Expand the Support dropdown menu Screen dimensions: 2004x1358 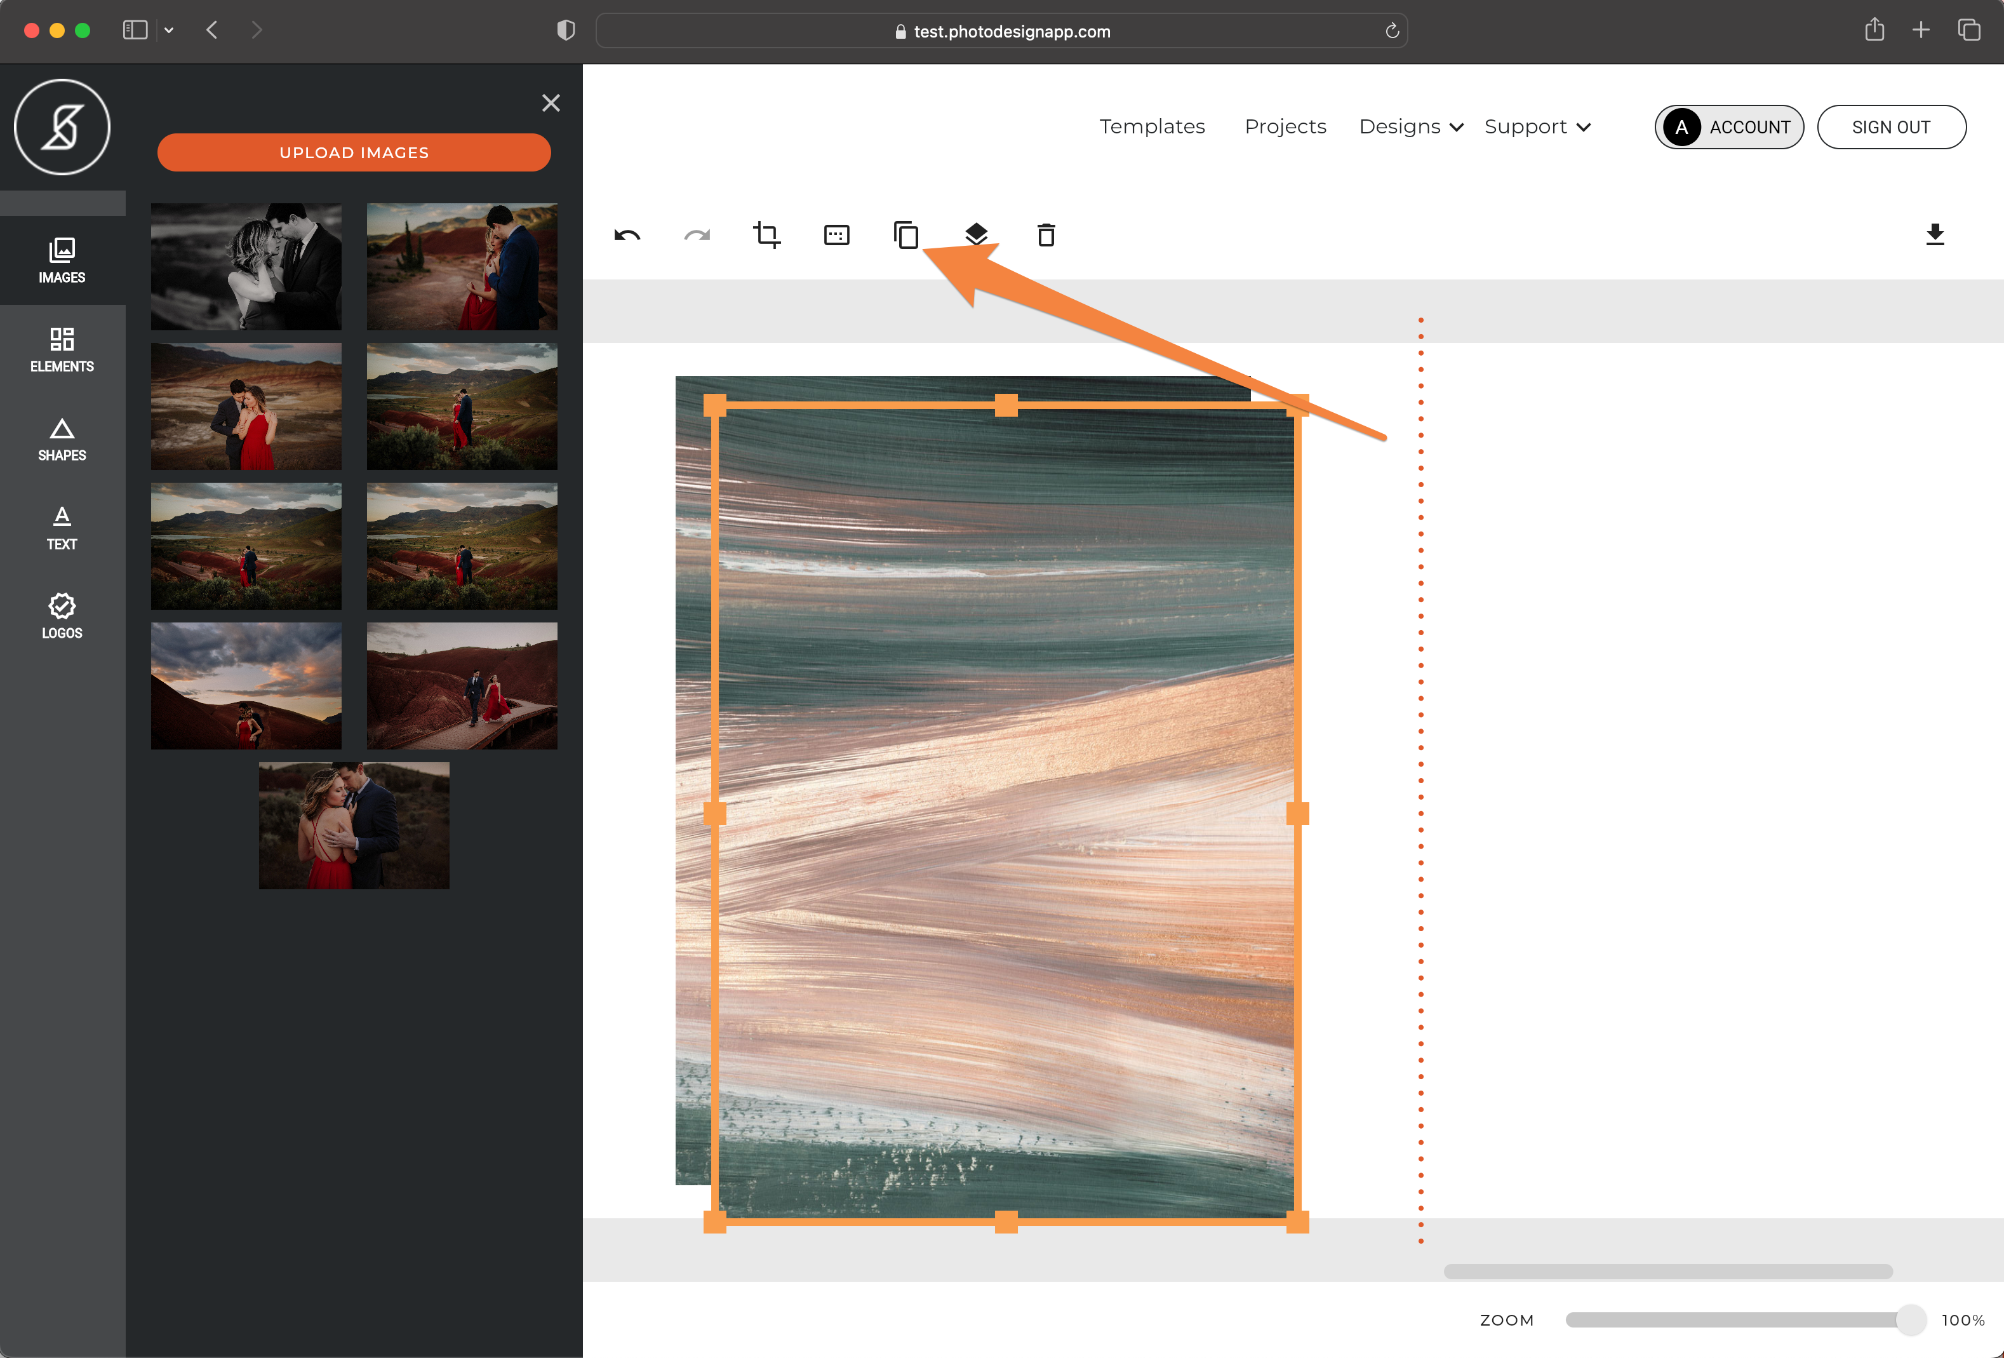(1537, 127)
